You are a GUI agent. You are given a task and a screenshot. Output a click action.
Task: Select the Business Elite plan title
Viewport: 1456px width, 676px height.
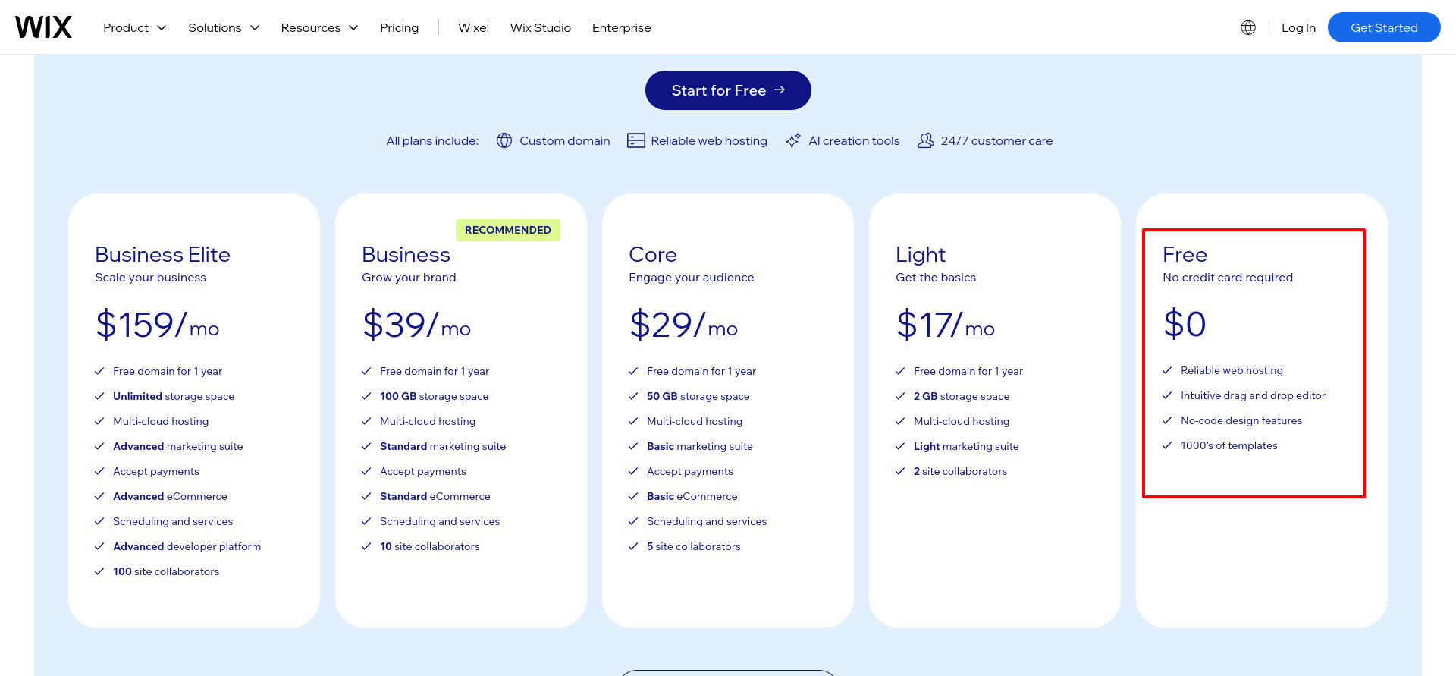[162, 254]
